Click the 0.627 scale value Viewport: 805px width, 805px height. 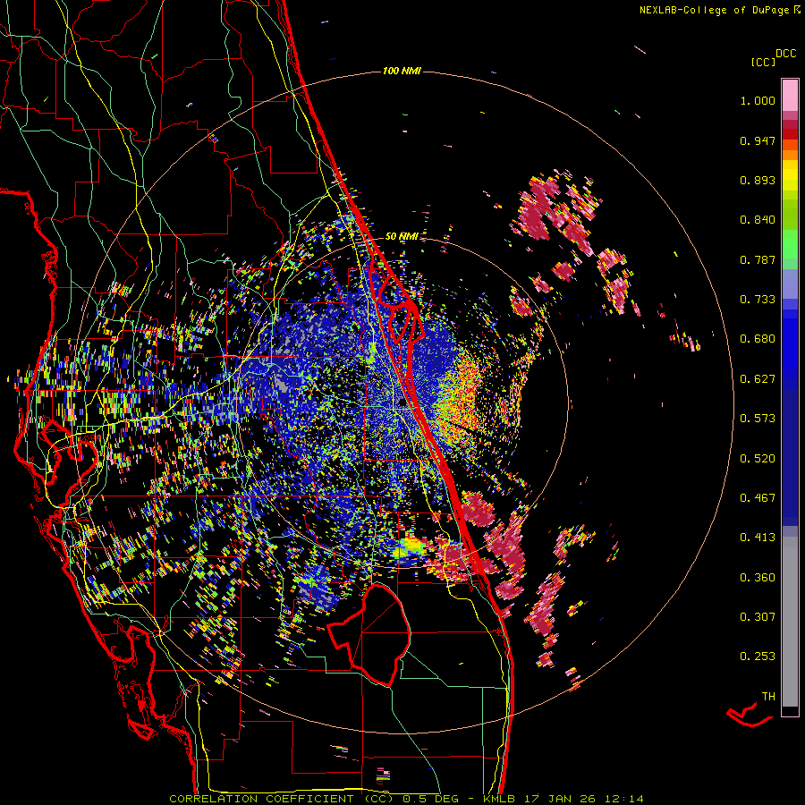(x=758, y=379)
